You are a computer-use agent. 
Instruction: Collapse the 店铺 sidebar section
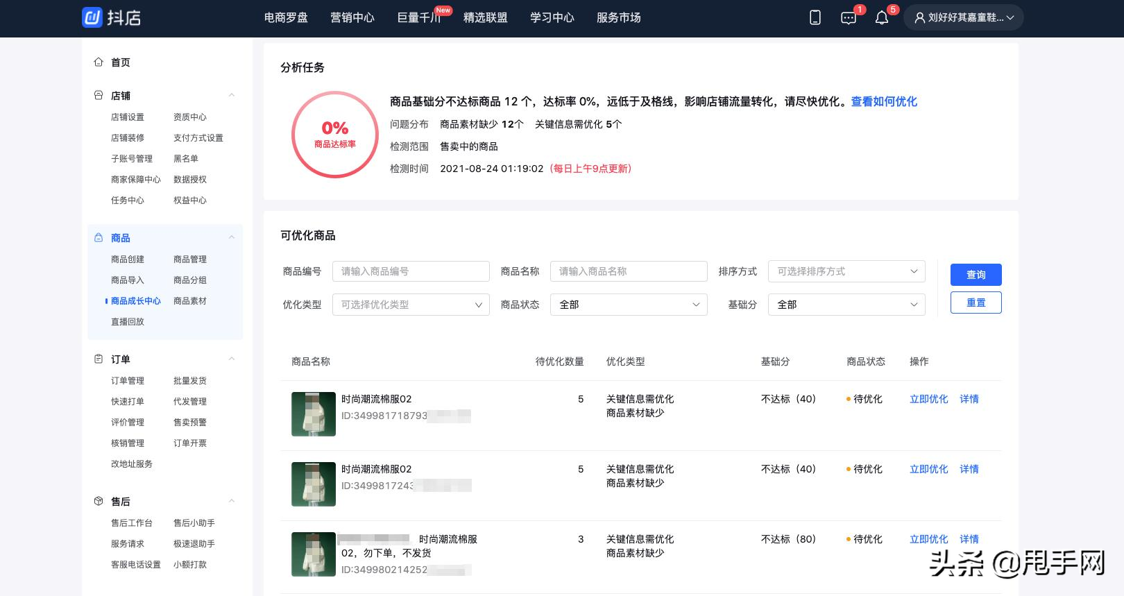[232, 95]
